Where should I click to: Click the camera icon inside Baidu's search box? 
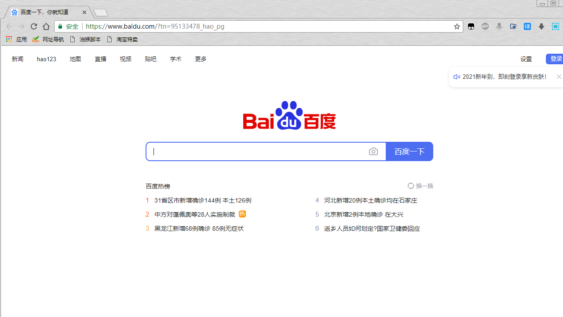coord(373,151)
